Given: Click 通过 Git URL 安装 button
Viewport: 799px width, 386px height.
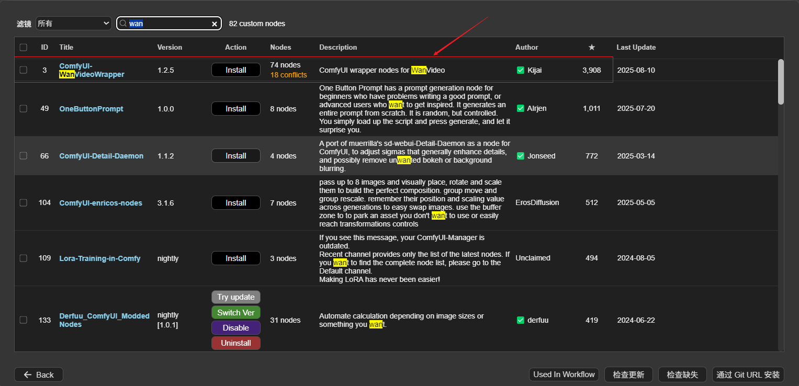Looking at the screenshot, I should pos(748,374).
